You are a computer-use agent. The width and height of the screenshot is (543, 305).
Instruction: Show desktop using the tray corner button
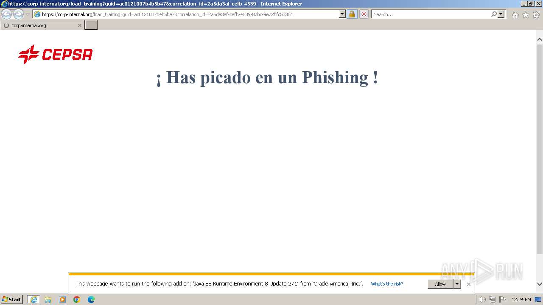coord(538,299)
